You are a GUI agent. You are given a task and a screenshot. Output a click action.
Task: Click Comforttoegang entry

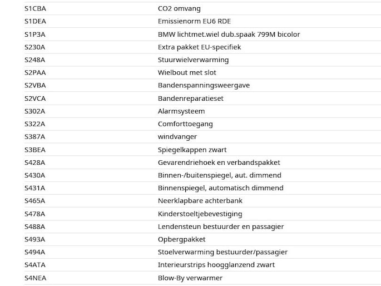tap(185, 124)
